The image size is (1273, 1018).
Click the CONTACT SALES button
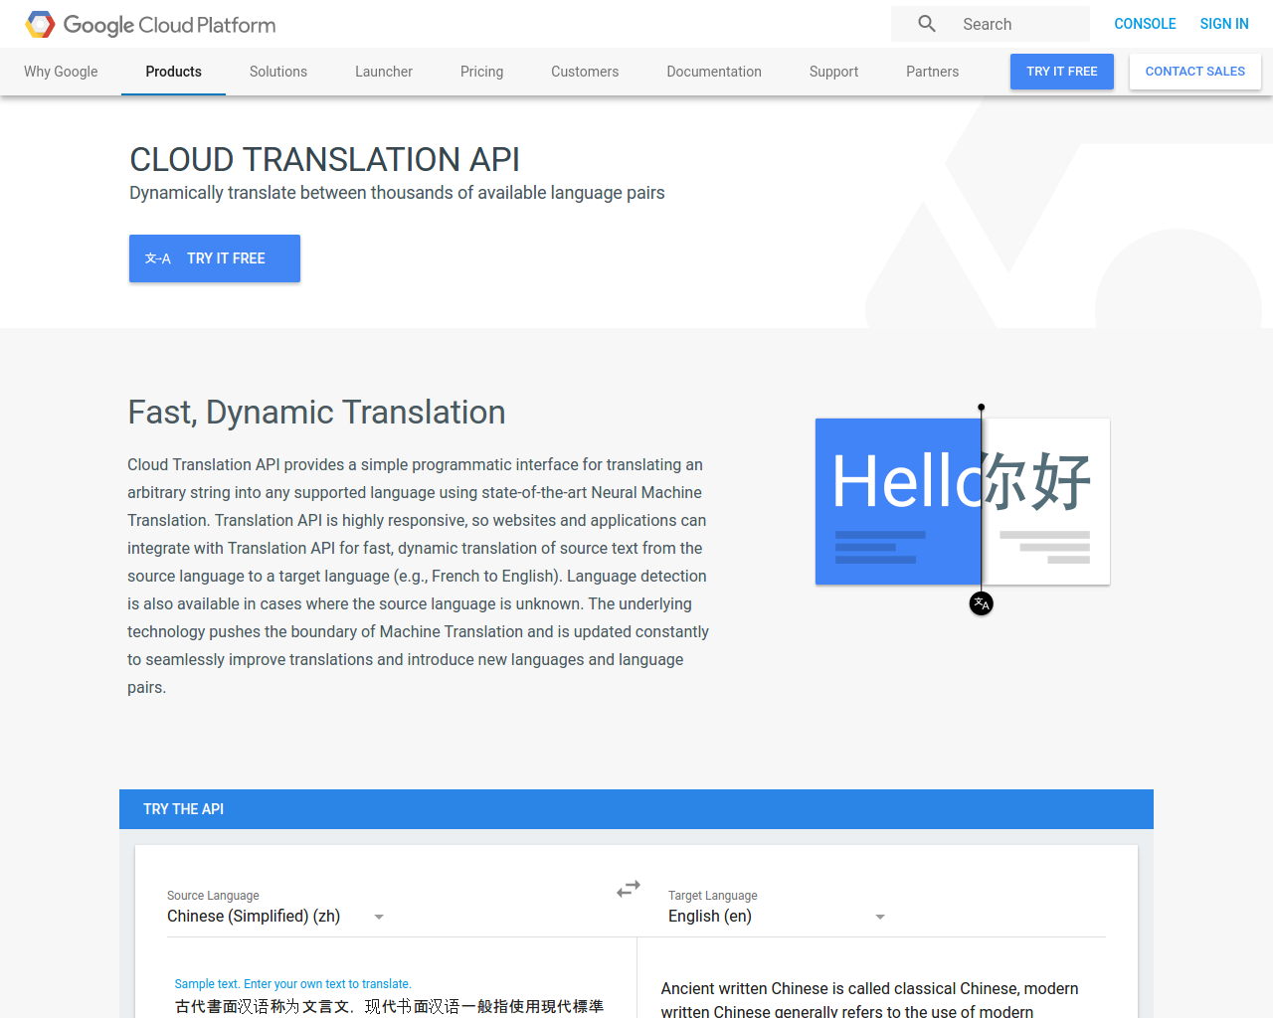(1195, 72)
